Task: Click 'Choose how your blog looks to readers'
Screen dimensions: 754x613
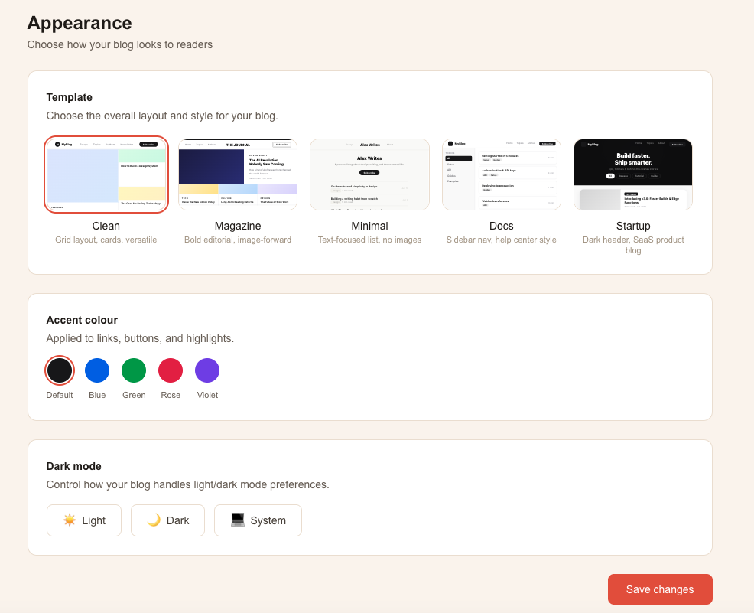Action: tap(120, 44)
